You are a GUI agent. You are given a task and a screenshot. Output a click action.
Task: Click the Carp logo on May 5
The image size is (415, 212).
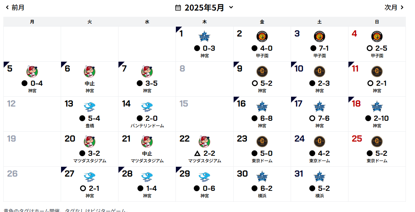click(32, 71)
